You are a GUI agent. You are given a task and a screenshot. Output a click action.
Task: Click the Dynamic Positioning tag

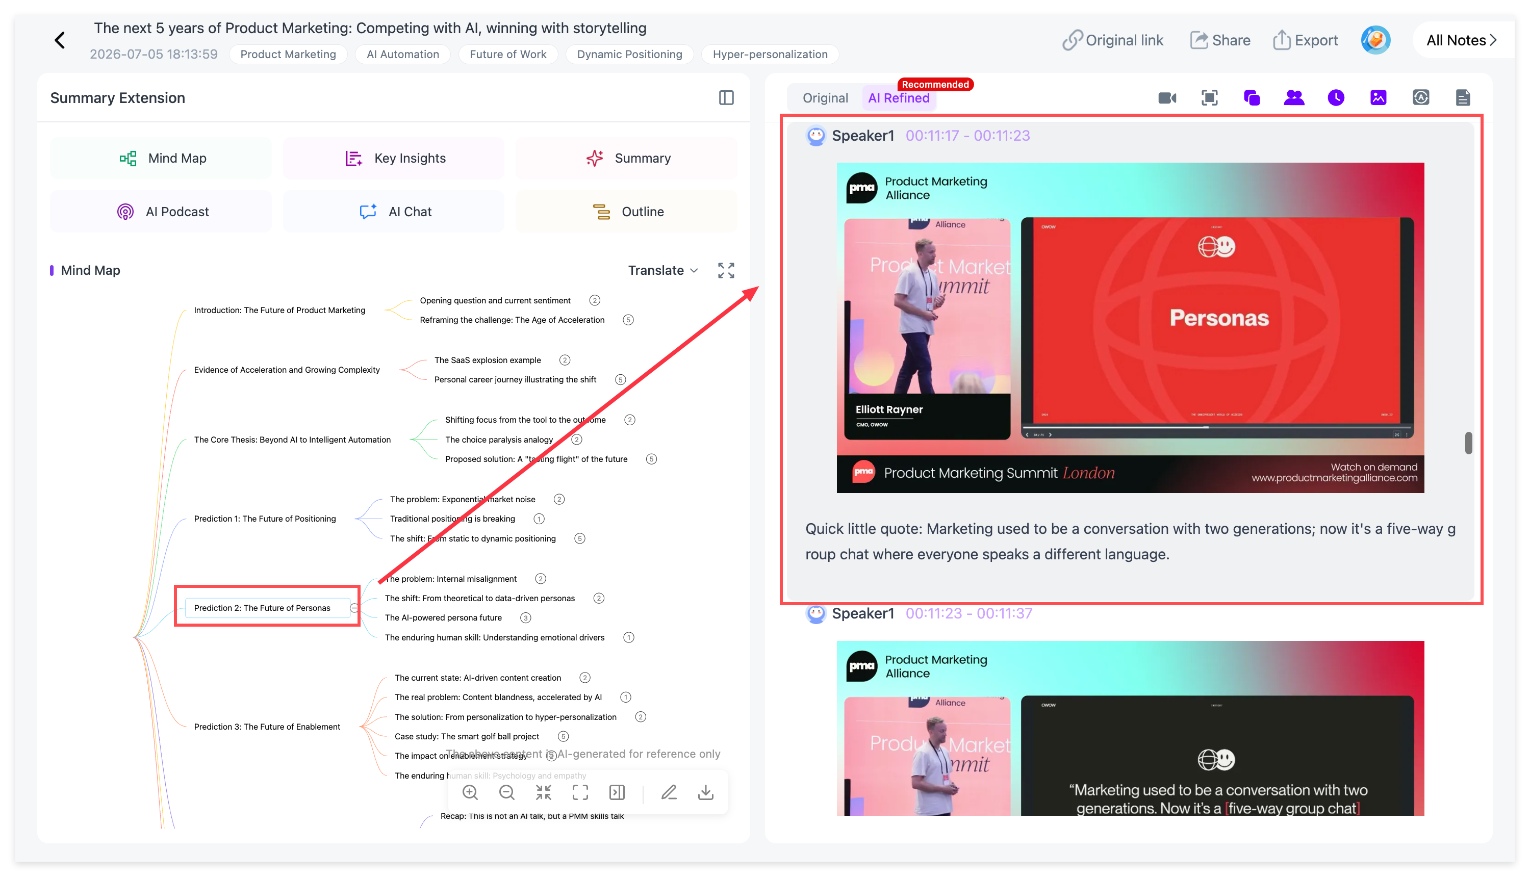(629, 54)
